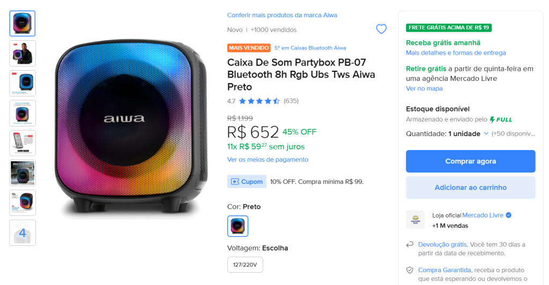This screenshot has height=285, width=549.
Task: Open the 5º em Caixas Bluetooth Aiwa link
Action: click(x=310, y=48)
